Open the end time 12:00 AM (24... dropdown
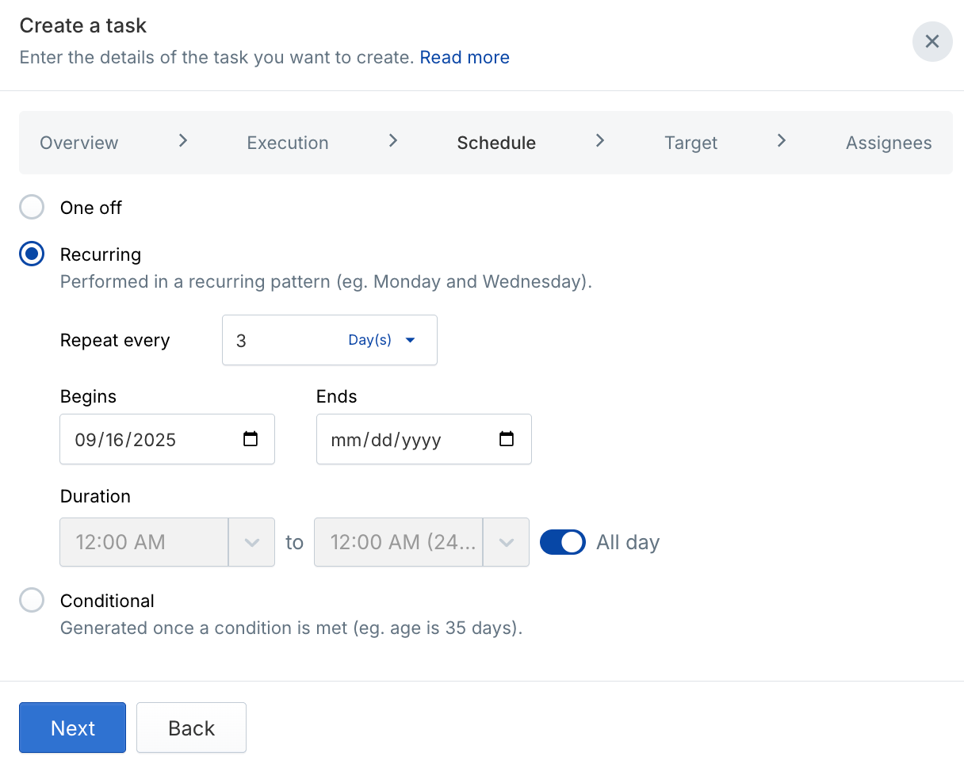 coord(506,543)
